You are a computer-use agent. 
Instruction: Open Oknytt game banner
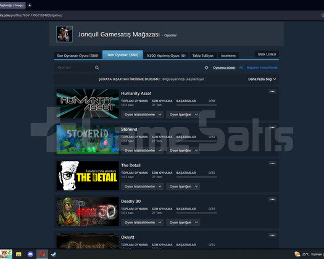coord(88,241)
